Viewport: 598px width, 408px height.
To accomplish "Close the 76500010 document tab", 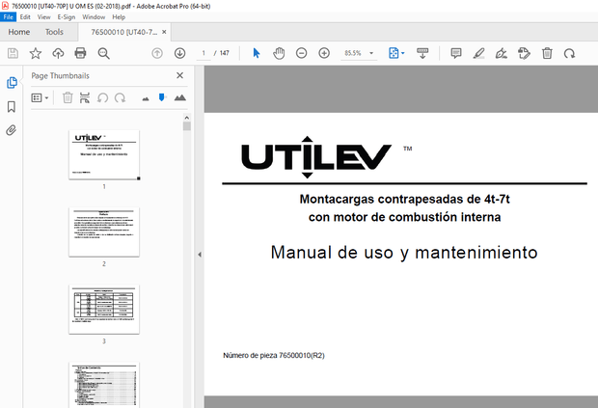I will [x=164, y=32].
